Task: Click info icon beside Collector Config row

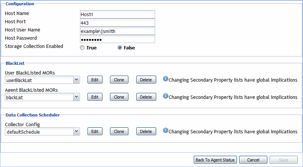Action: [x=165, y=131]
